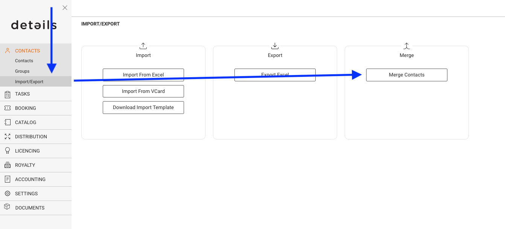The width and height of the screenshot is (505, 229).
Task: Click the Tasks clipboard icon
Action: pos(7,94)
